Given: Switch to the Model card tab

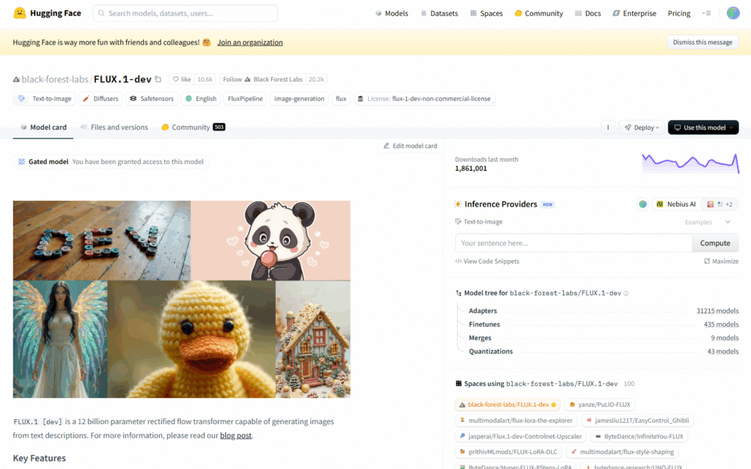Looking at the screenshot, I should pyautogui.click(x=43, y=128).
